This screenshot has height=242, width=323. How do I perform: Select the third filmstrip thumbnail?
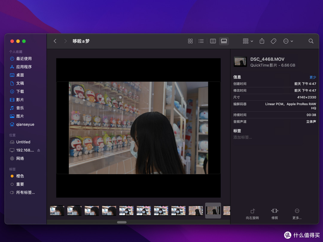tap(92, 211)
